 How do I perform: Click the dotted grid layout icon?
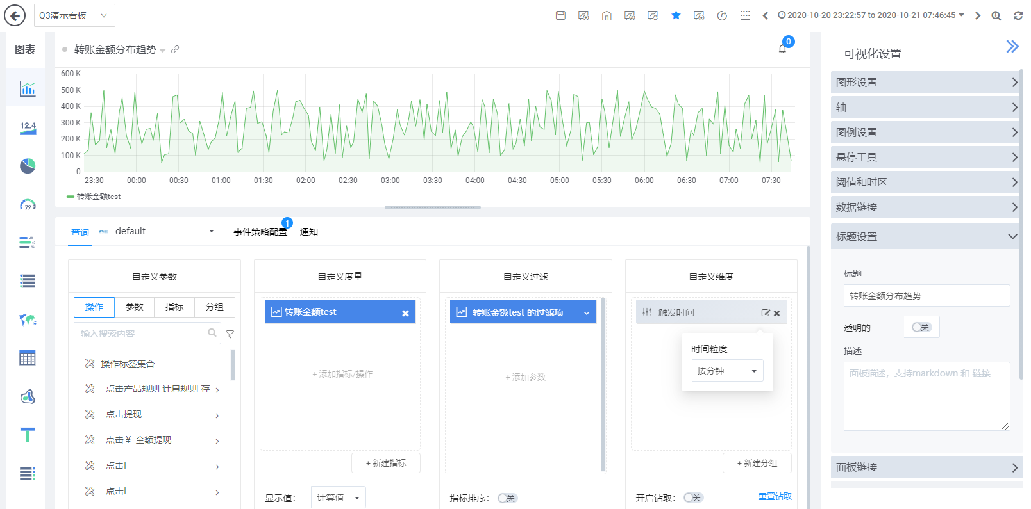(x=745, y=15)
